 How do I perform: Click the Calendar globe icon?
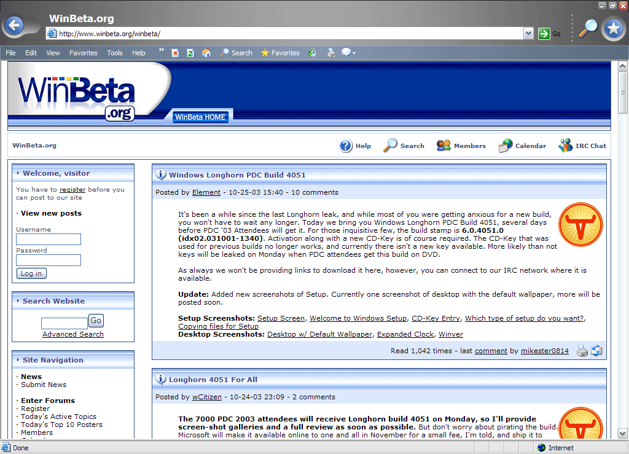[x=505, y=146]
